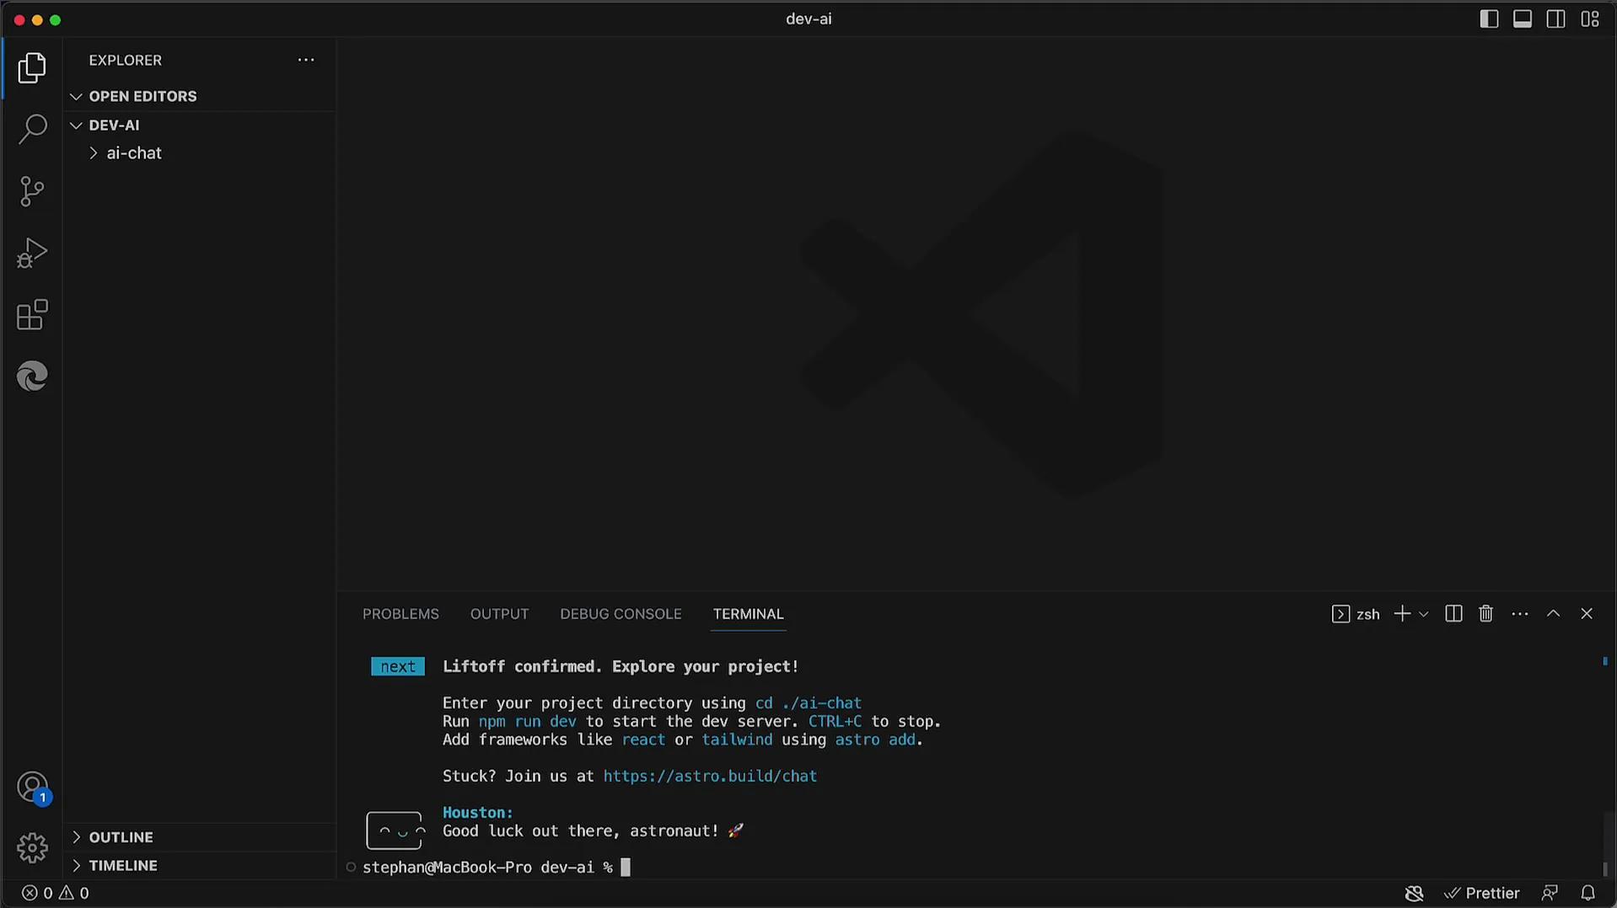1617x908 pixels.
Task: Click 'react' text in terminal
Action: pos(643,740)
